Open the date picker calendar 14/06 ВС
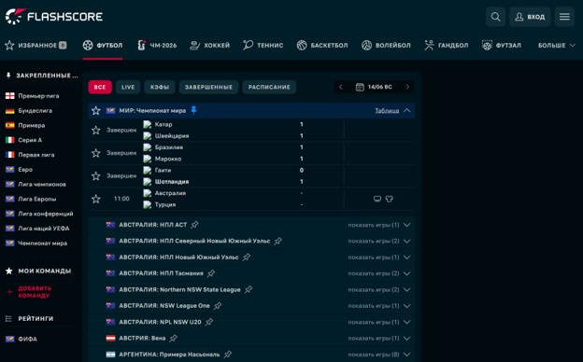583x362 pixels. pyautogui.click(x=374, y=87)
